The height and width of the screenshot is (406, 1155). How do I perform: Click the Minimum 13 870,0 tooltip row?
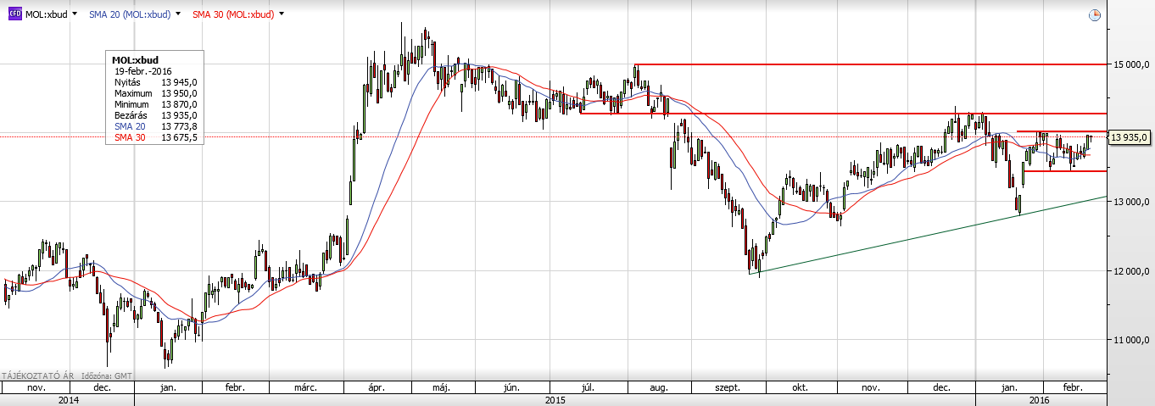[x=155, y=104]
